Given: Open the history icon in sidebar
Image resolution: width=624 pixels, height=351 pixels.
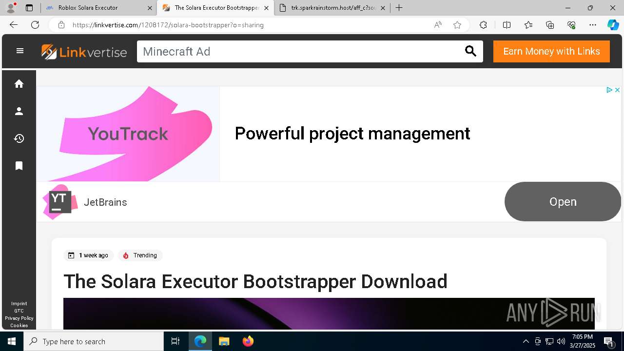Looking at the screenshot, I should (x=19, y=138).
